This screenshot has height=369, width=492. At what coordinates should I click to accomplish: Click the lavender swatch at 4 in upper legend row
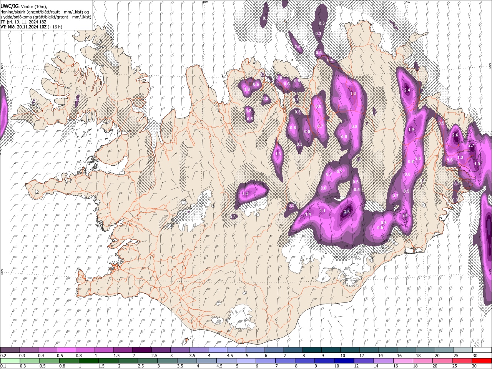[x=217, y=350]
